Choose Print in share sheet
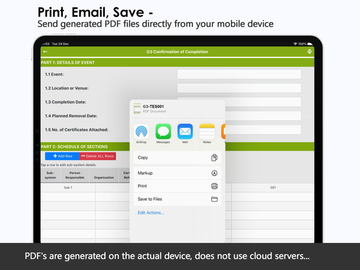The width and height of the screenshot is (360, 270). [177, 186]
